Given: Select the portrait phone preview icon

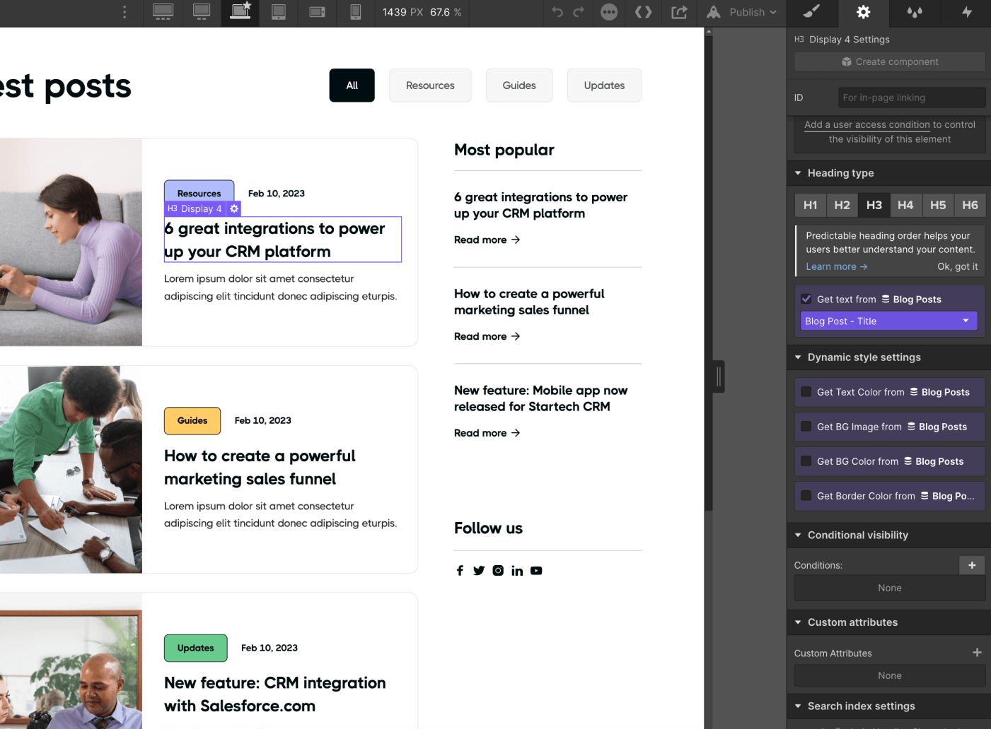Looking at the screenshot, I should click(354, 13).
